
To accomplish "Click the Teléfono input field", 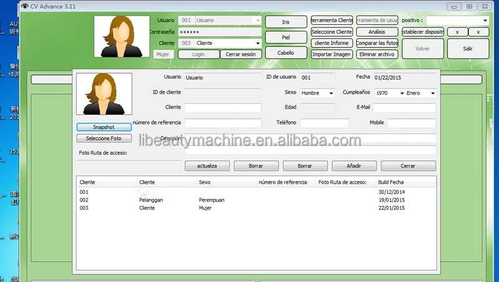I will [324, 123].
